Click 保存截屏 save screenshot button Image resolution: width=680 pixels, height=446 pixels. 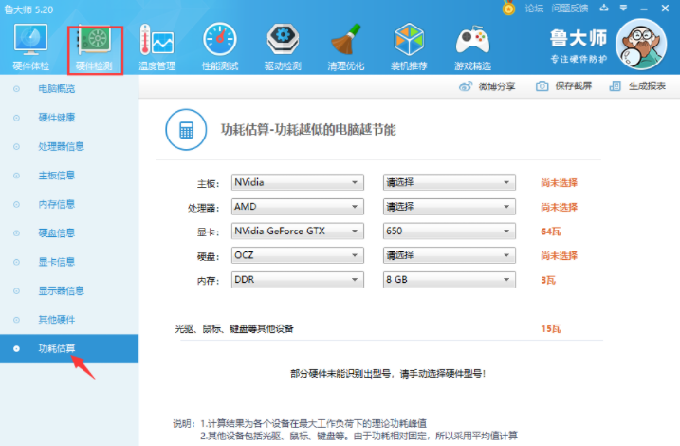564,86
